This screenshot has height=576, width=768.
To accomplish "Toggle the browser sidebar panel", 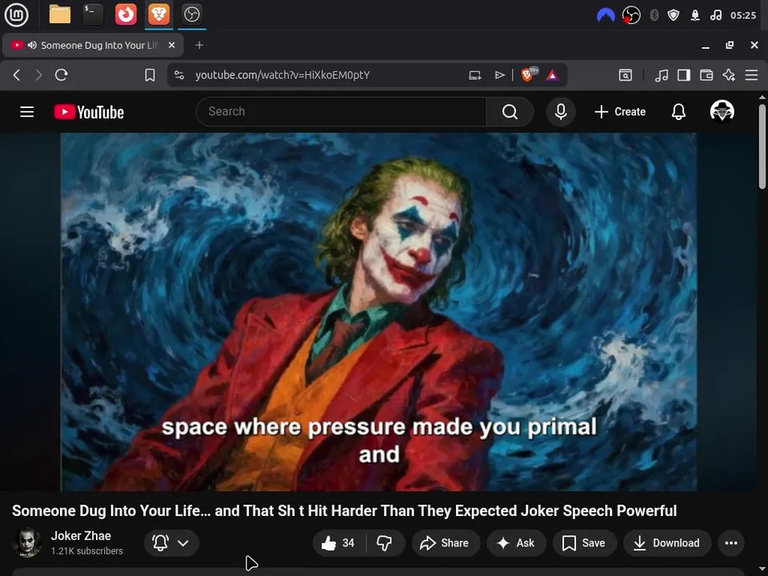I will pos(684,75).
